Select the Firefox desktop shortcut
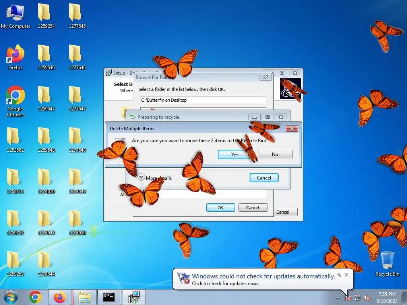Viewport: 407px width, 305px height. point(16,57)
